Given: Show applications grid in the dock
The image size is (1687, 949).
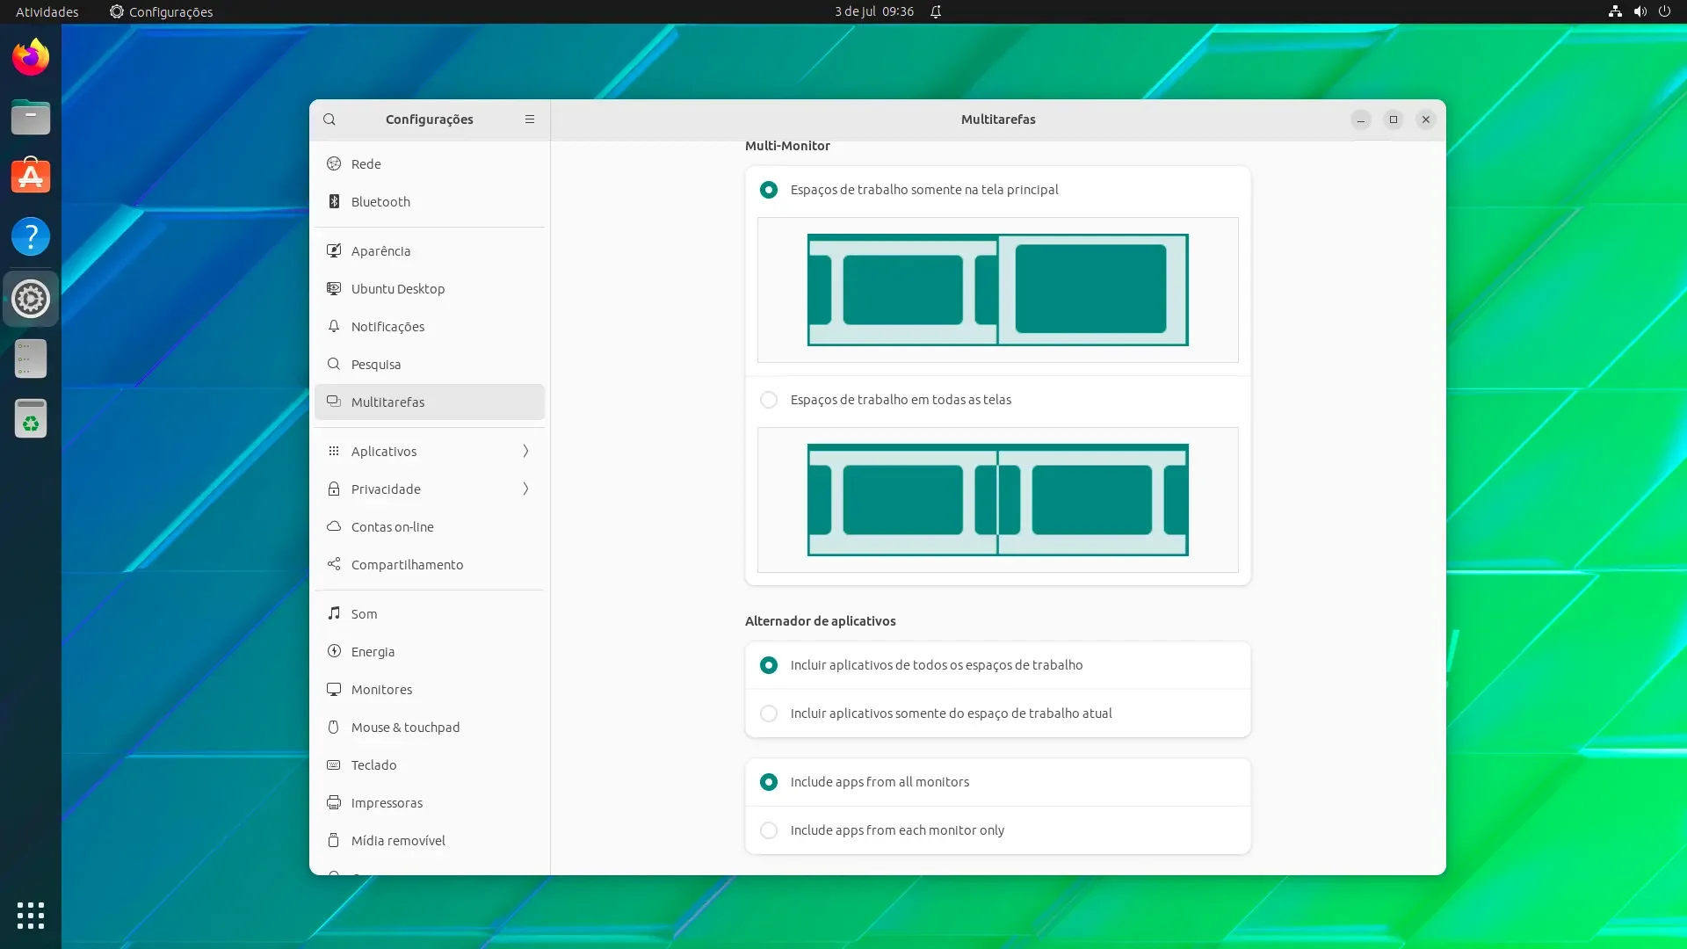Looking at the screenshot, I should pyautogui.click(x=31, y=915).
